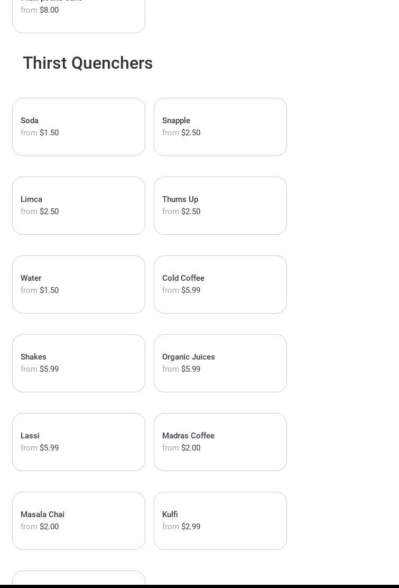Open the Soda menu item

[78, 127]
